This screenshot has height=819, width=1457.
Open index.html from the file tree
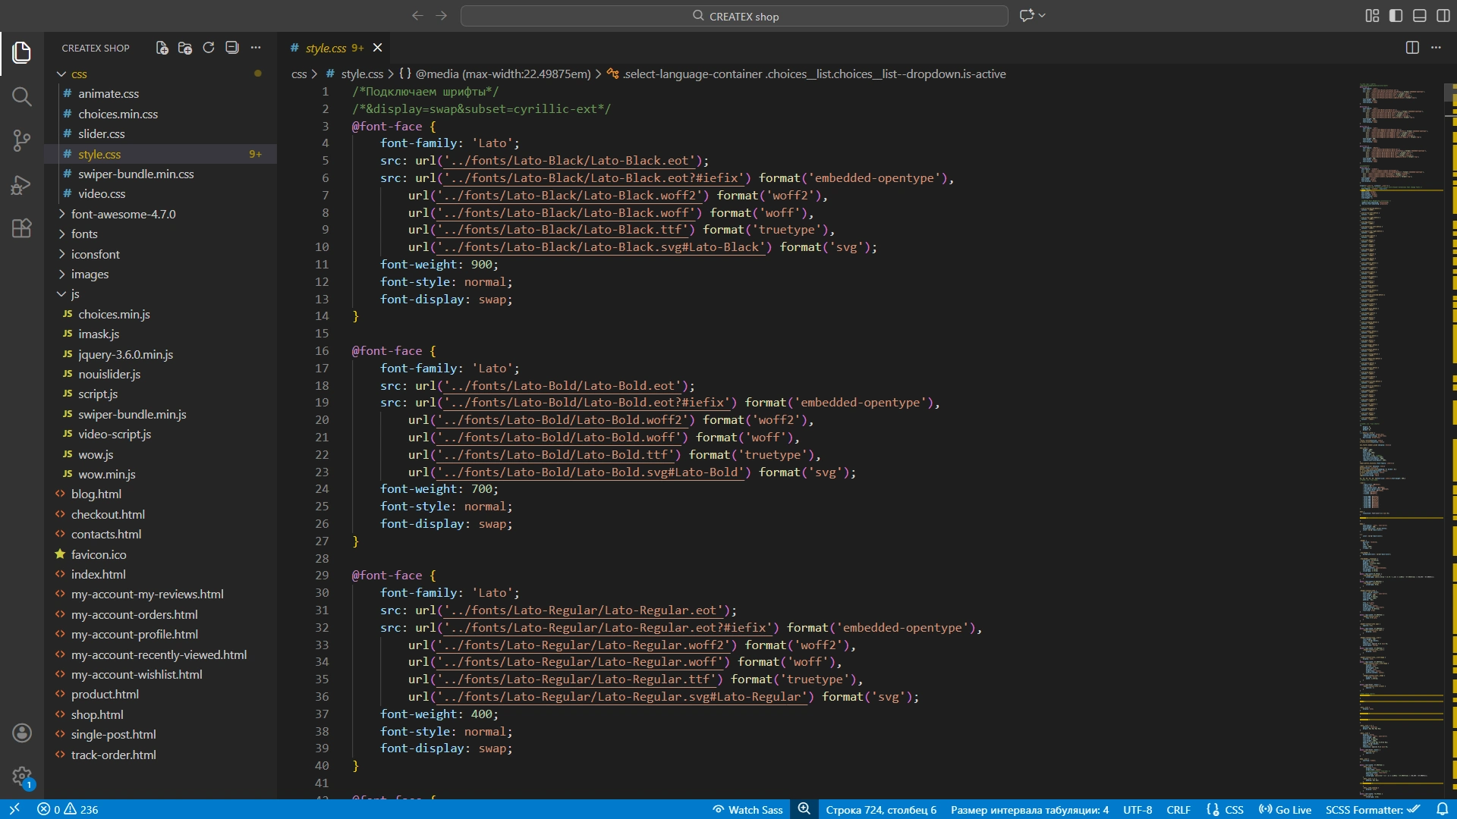98,575
